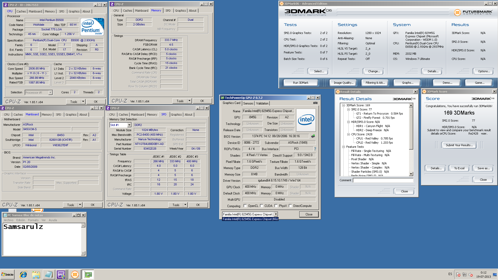
Task: Open the Formato menu in Notepad
Action: pyautogui.click(x=33, y=220)
